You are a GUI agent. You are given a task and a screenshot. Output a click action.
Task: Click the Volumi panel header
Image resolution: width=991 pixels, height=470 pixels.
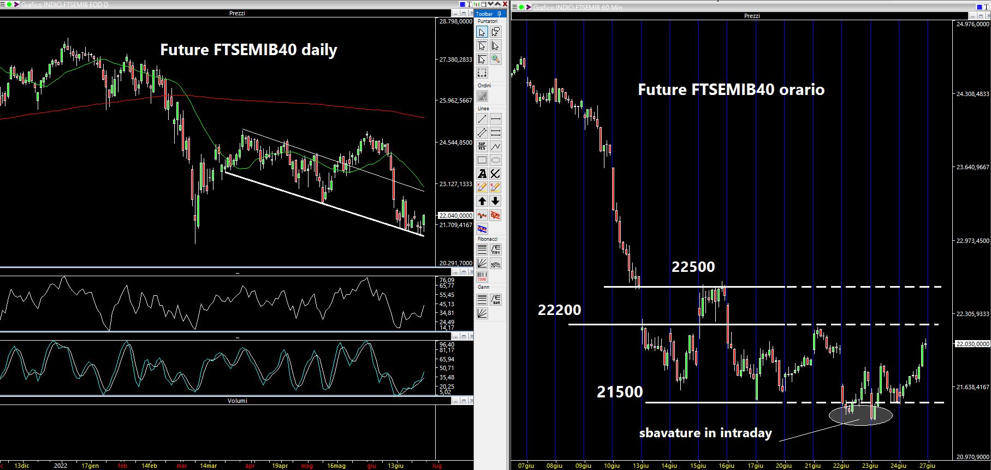point(238,401)
